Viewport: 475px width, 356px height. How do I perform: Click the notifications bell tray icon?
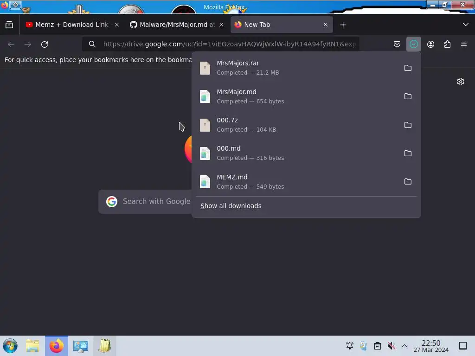[x=350, y=346]
